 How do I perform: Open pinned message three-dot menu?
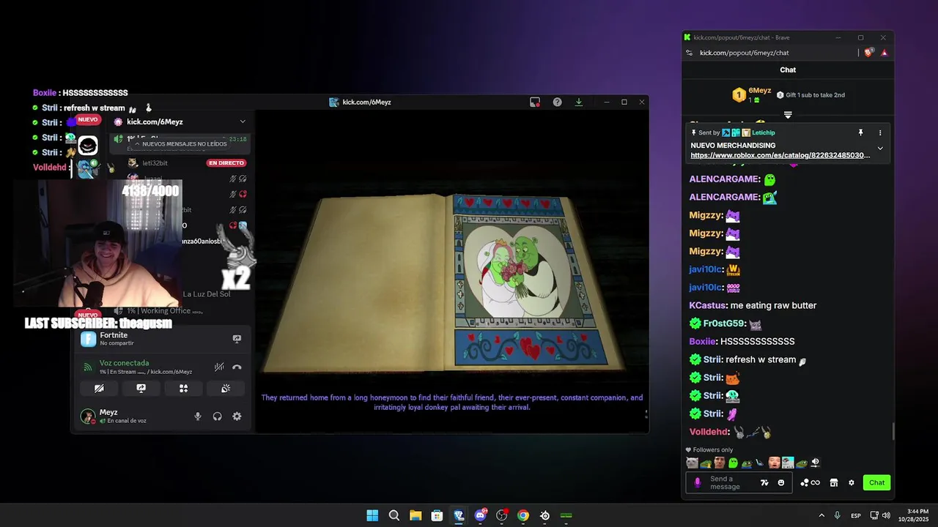[880, 132]
